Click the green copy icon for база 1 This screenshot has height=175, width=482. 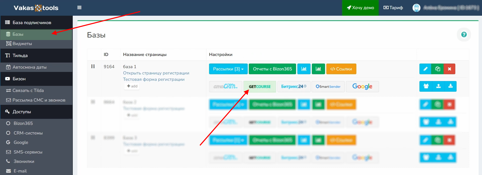(x=437, y=69)
